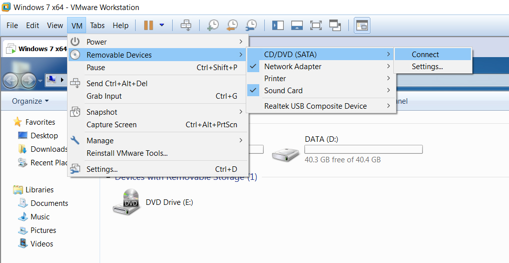
Task: Click the Unity mode toolbar icon
Action: pos(335,25)
